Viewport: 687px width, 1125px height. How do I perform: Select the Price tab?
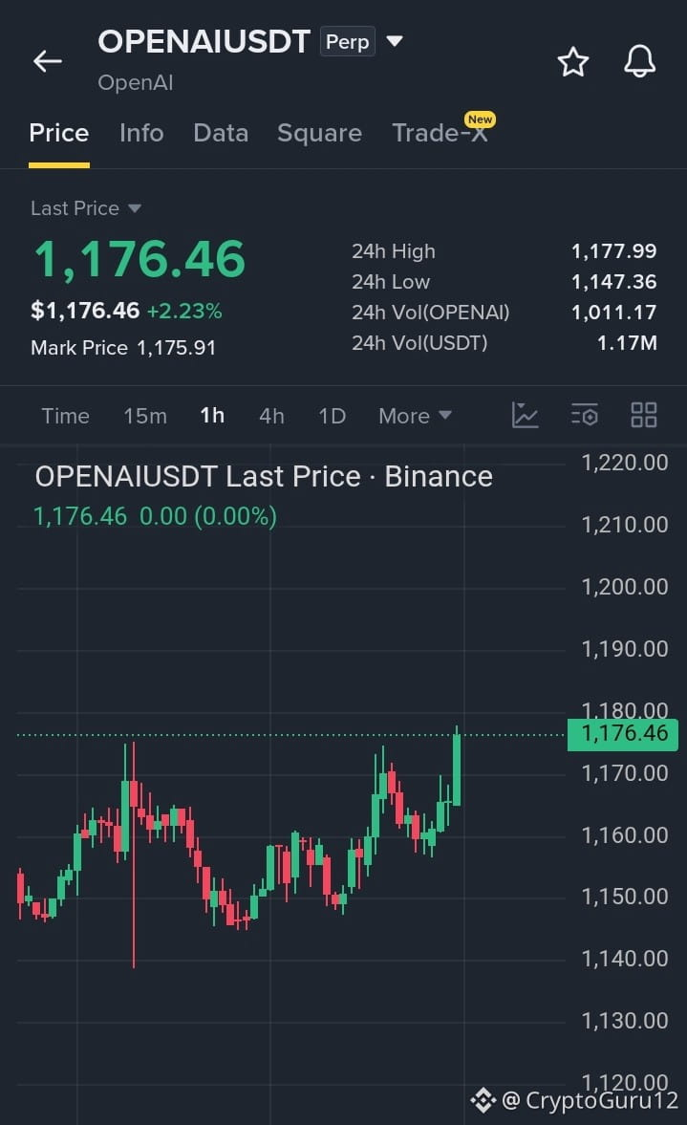coord(59,134)
